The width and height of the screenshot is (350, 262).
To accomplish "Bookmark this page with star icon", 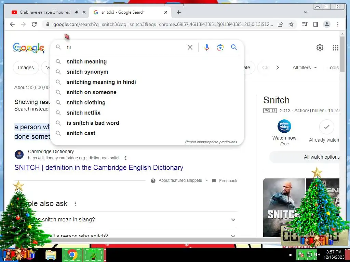I will [x=291, y=24].
